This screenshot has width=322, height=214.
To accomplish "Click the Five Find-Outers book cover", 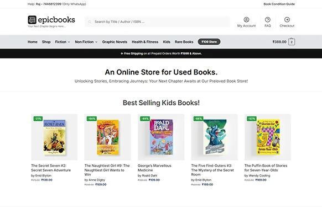I will [x=215, y=137].
